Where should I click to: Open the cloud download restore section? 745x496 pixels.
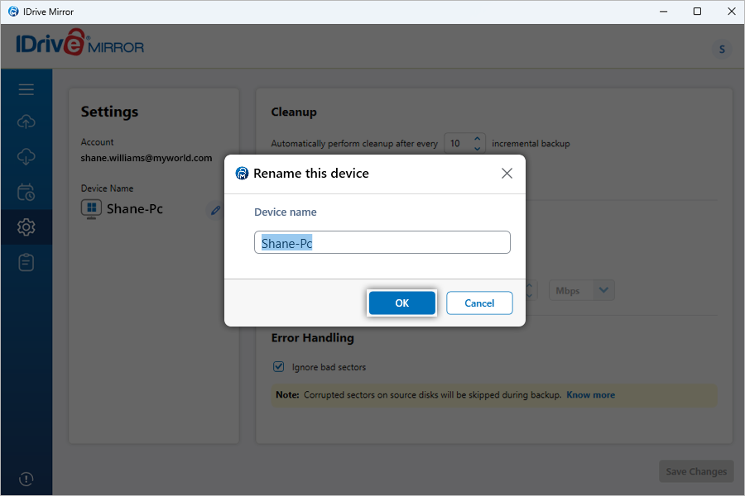click(x=26, y=157)
